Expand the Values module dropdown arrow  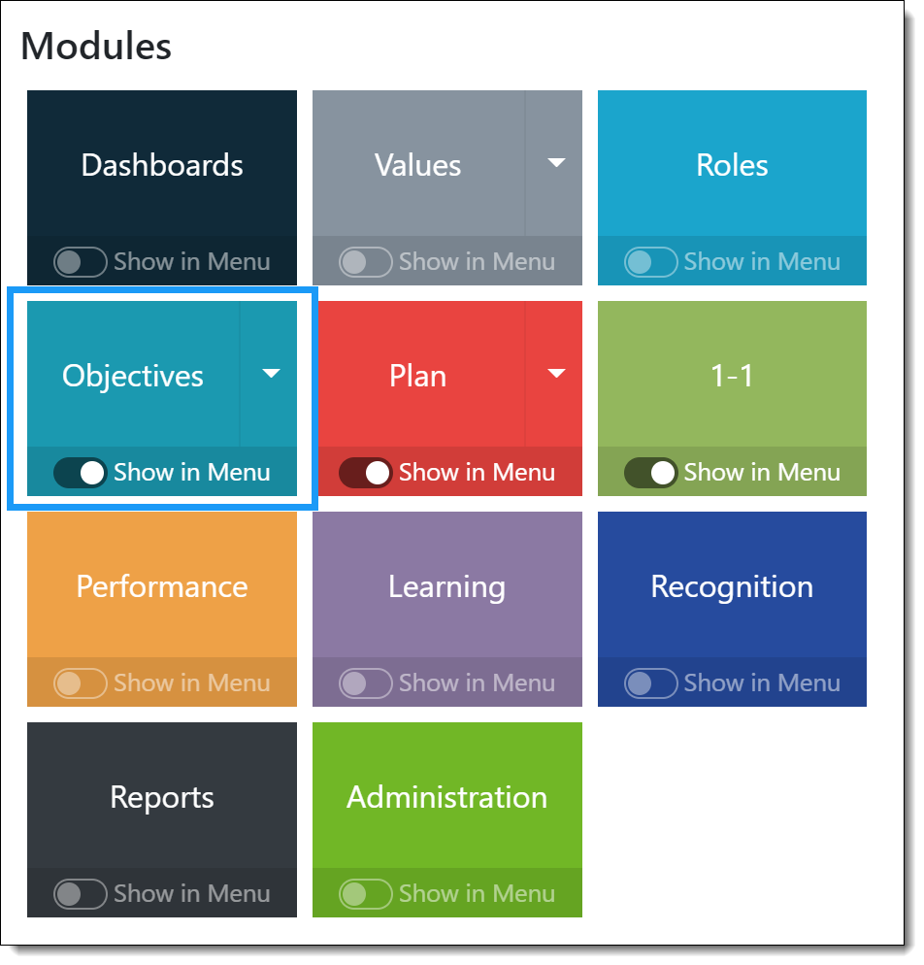point(556,163)
